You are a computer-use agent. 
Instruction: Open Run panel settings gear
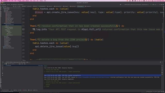[160, 62]
